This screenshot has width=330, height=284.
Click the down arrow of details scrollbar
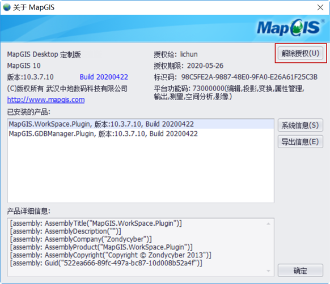coord(269,271)
